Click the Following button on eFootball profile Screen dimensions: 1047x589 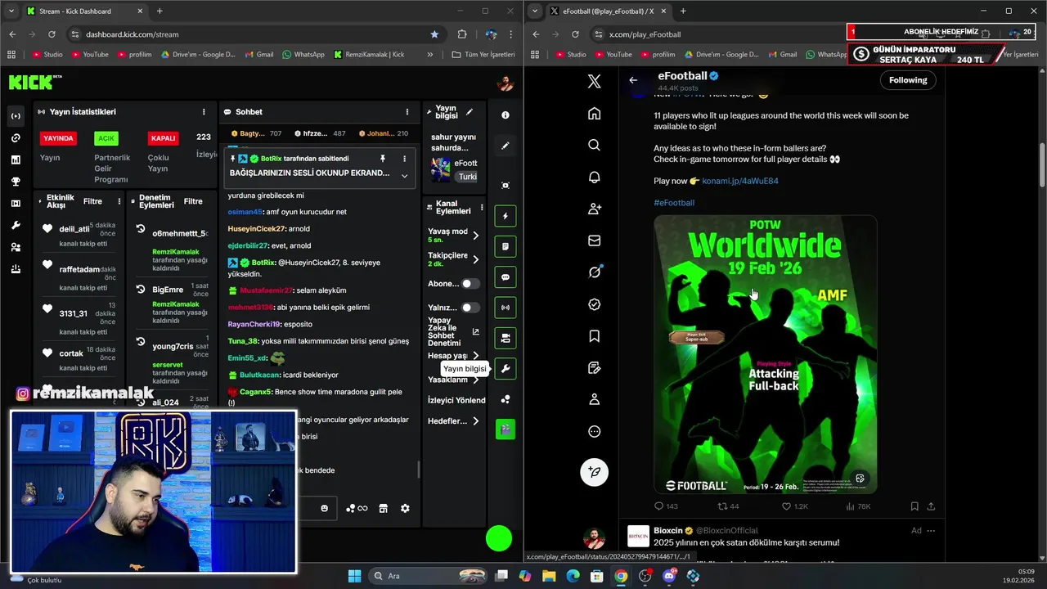click(x=908, y=80)
